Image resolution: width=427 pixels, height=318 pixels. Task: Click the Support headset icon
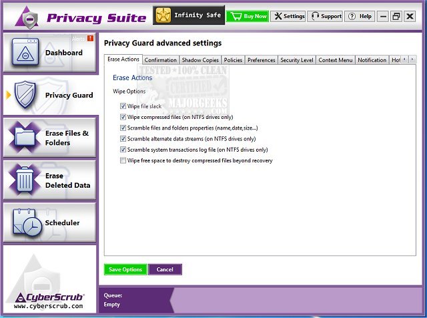[315, 16]
